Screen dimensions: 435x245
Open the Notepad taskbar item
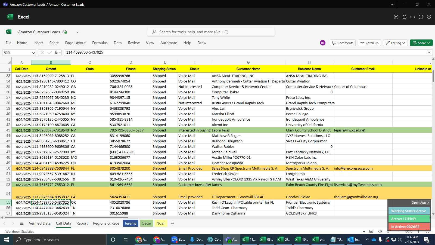[x=337, y=240]
